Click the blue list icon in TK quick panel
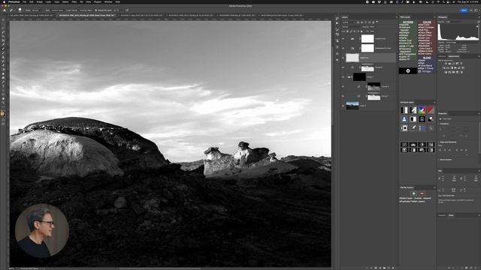This screenshot has width=481, height=270. click(422, 128)
